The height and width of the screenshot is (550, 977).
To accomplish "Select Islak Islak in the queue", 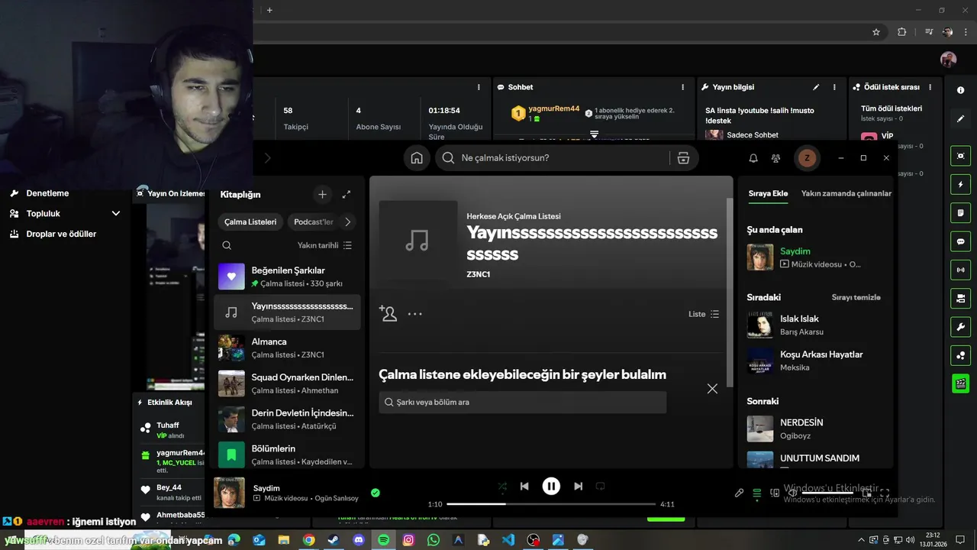I will (x=815, y=325).
